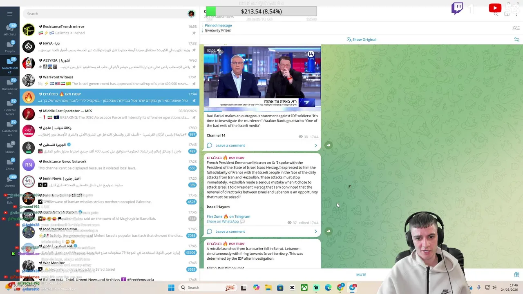
Task: Open the Gaza/MiddleE folder
Action: coord(10,65)
